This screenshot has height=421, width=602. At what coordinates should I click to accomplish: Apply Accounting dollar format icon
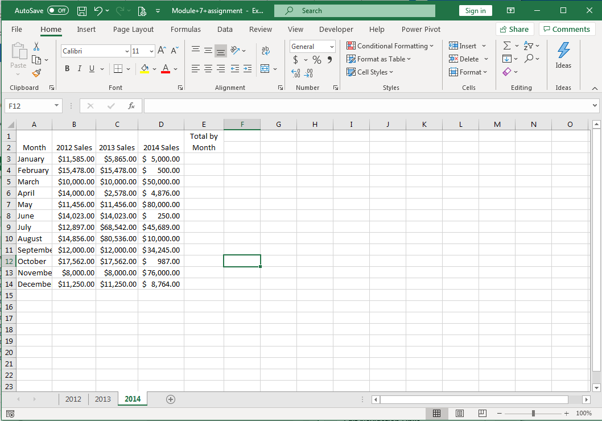295,60
